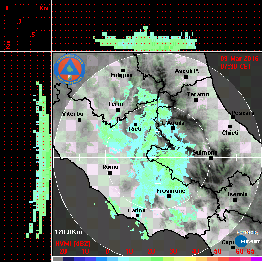Click the Rieti city square marker
This screenshot has height=262, width=262.
click(x=135, y=124)
